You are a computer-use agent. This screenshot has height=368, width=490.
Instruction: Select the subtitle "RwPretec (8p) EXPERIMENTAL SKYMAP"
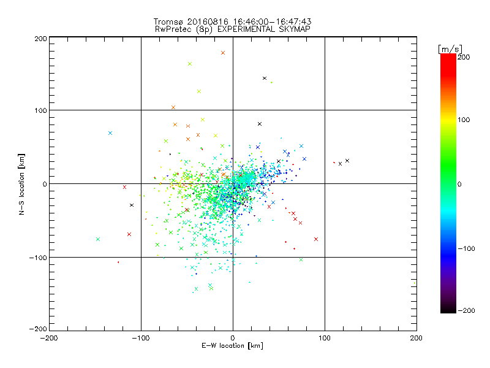[233, 29]
